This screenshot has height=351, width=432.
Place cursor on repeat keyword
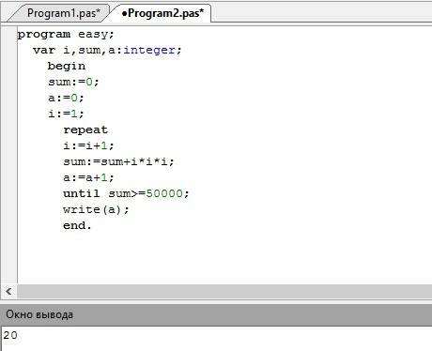click(85, 130)
